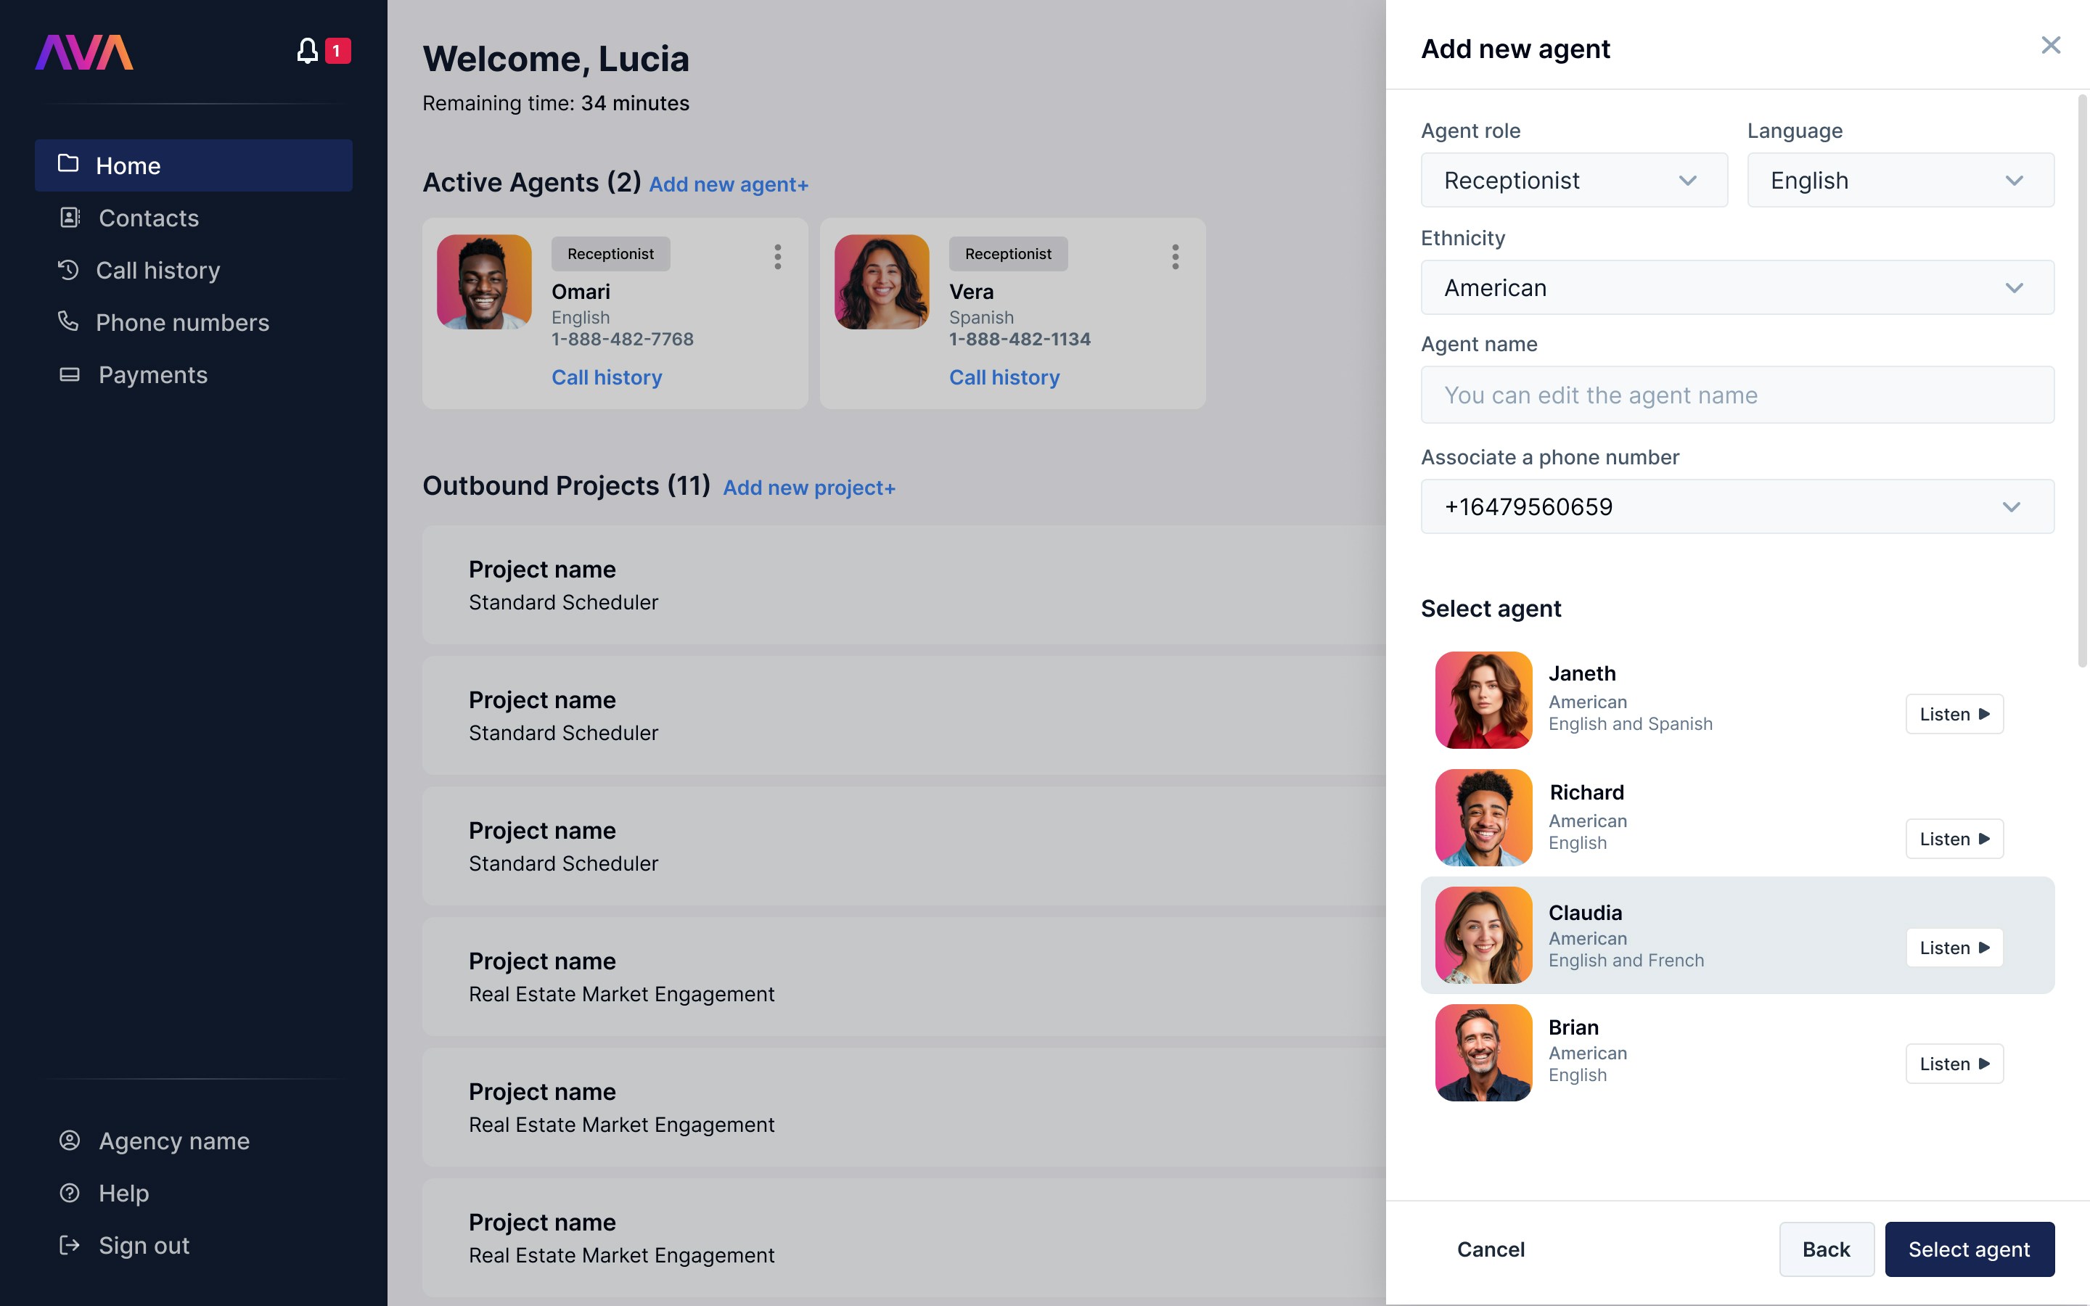Play Richard's voice sample
Screen dimensions: 2090x1306
click(x=1954, y=839)
